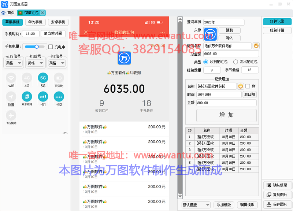Toggle the location (位置) icon
This screenshot has width=293, height=211.
click(x=11, y=97)
